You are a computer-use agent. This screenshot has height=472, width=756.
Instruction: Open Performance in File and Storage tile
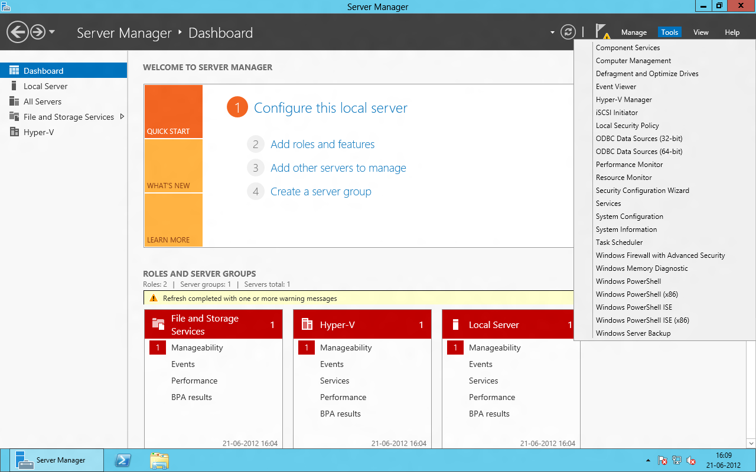tap(194, 381)
